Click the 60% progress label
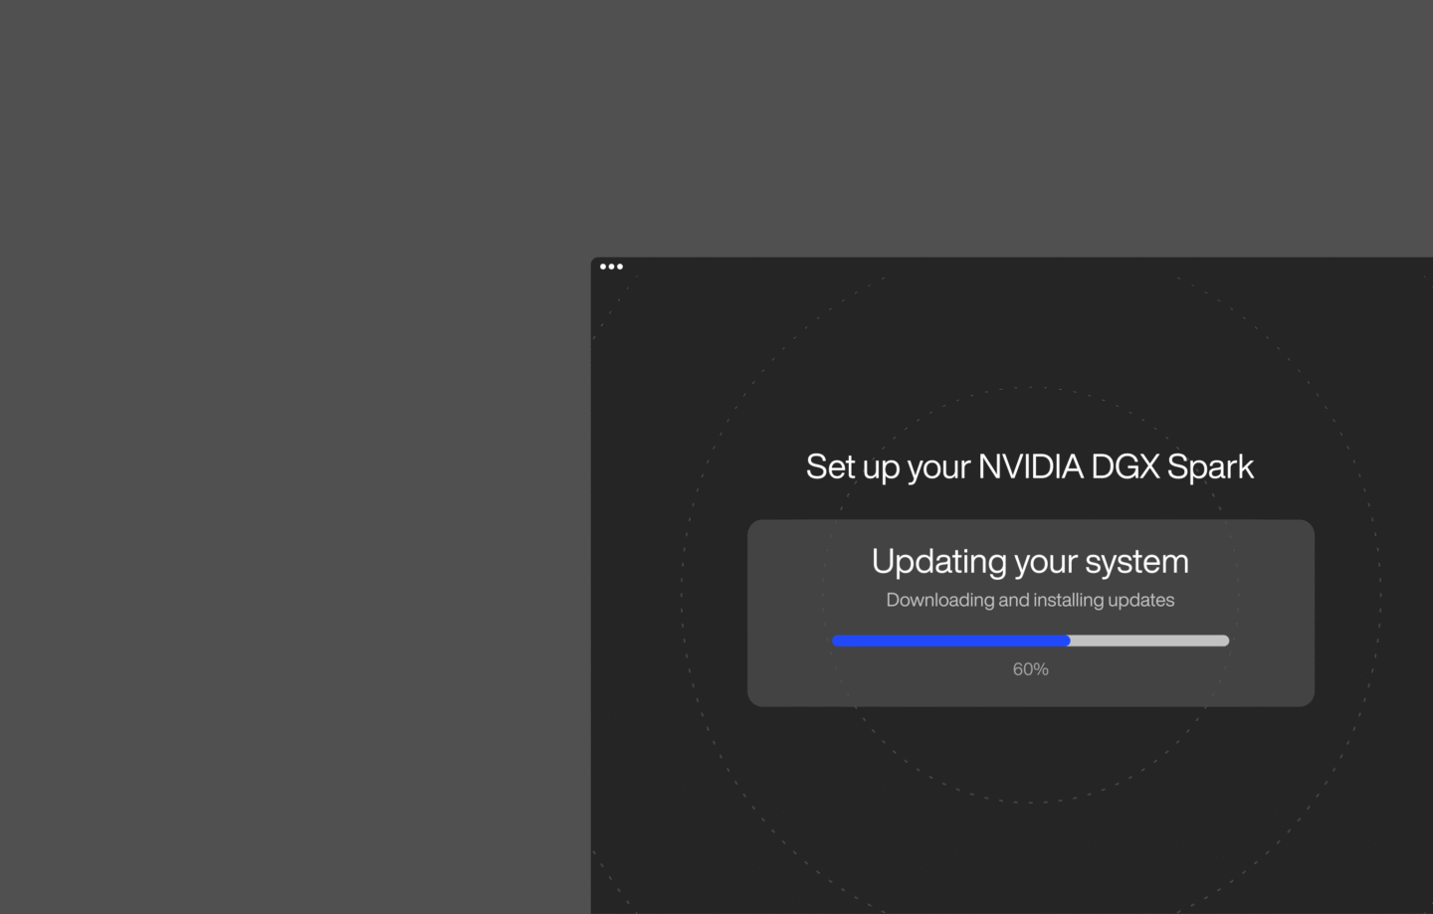Viewport: 1433px width, 914px height. 1030,669
